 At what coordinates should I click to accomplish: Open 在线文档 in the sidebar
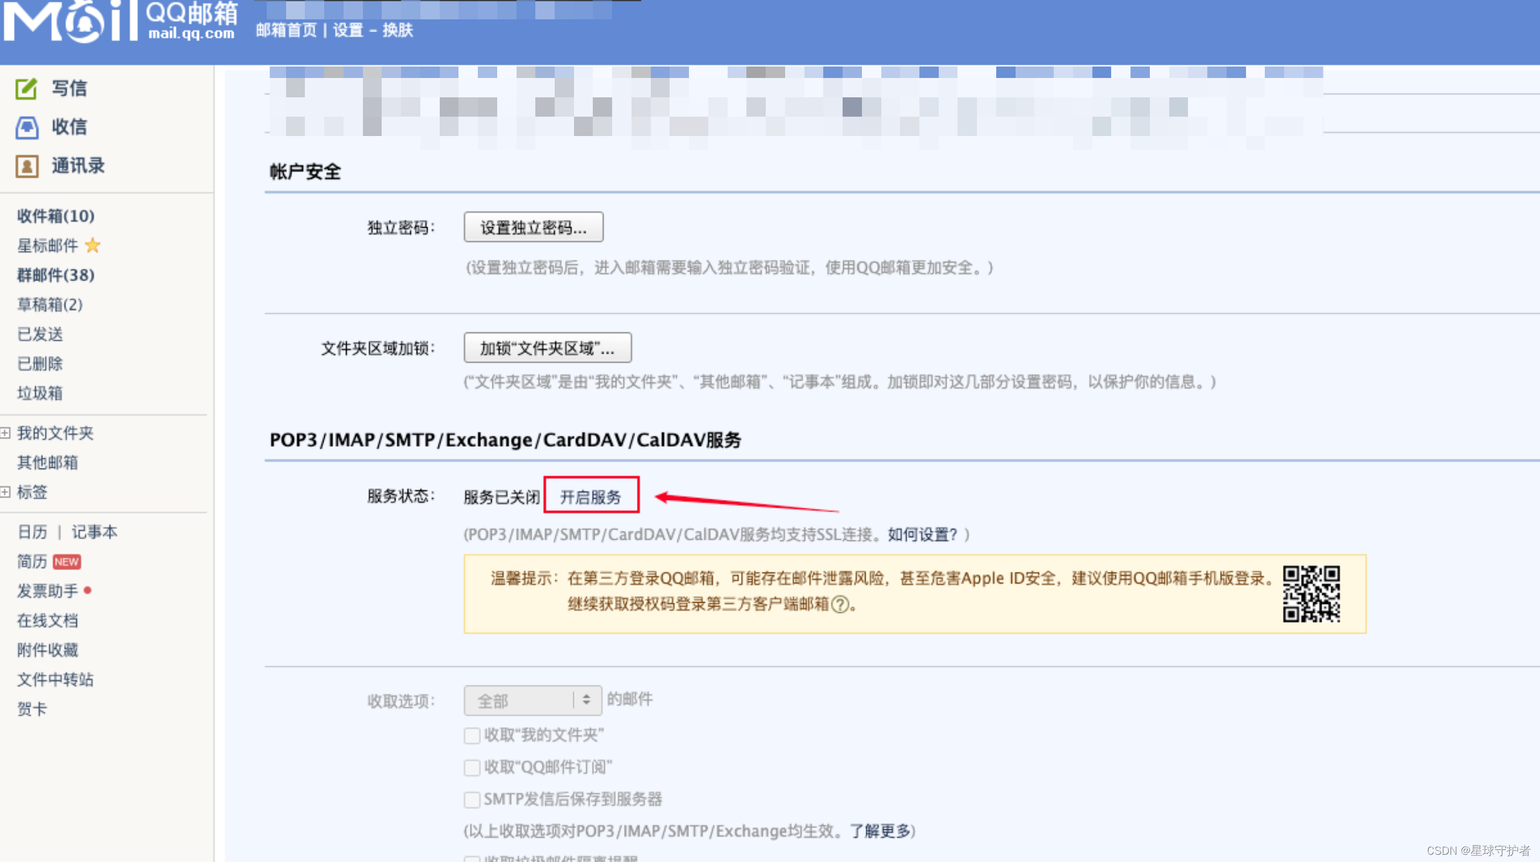(x=47, y=621)
